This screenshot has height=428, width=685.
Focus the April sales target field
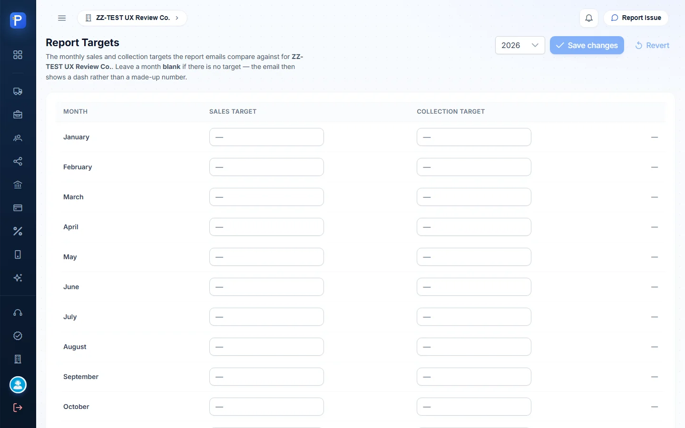tap(266, 227)
